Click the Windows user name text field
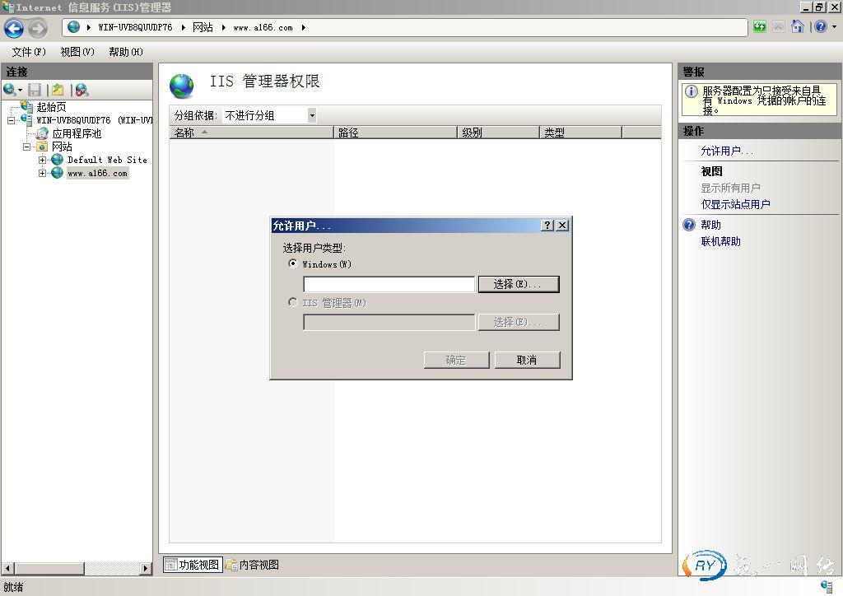The image size is (843, 596). pos(389,284)
